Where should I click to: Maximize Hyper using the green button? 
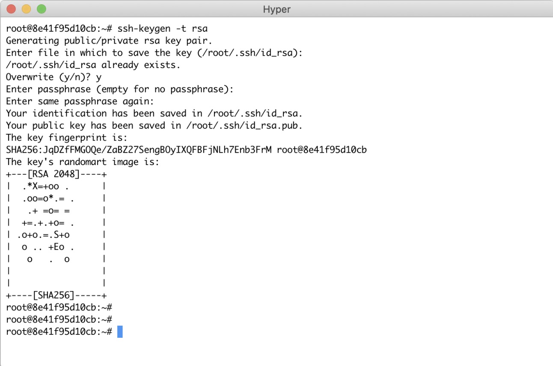click(41, 9)
